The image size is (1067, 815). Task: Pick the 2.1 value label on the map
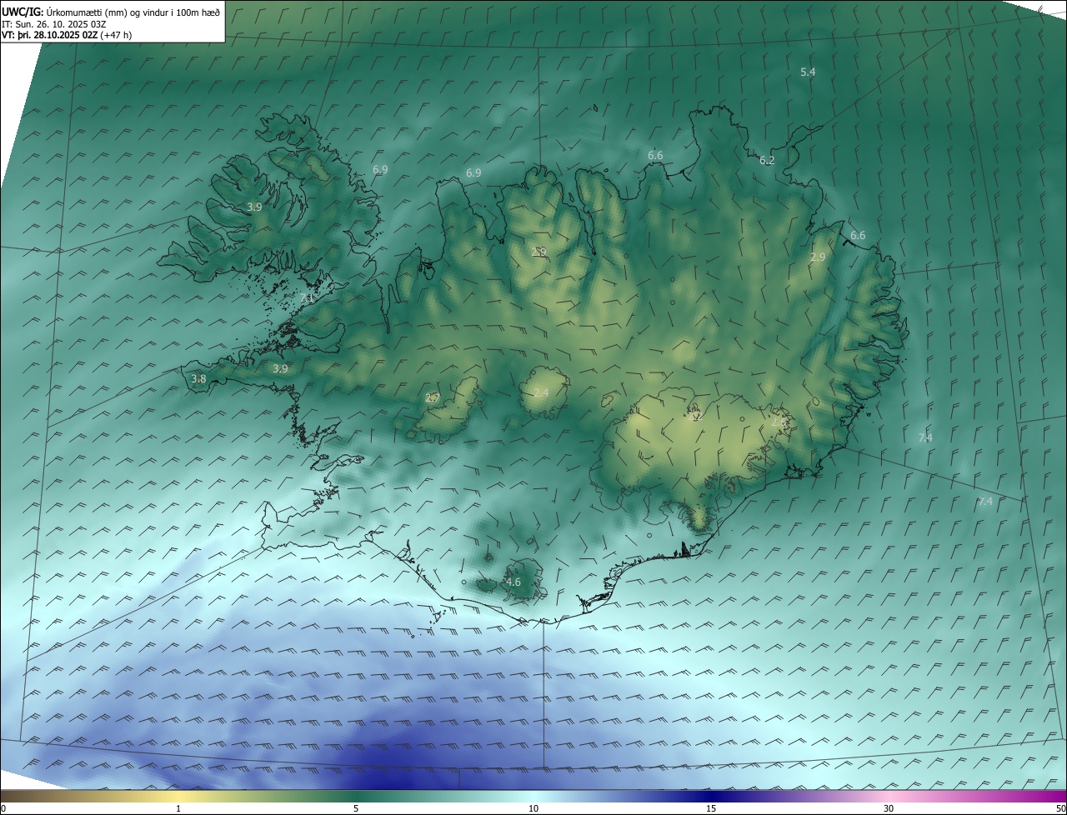pyautogui.click(x=307, y=298)
